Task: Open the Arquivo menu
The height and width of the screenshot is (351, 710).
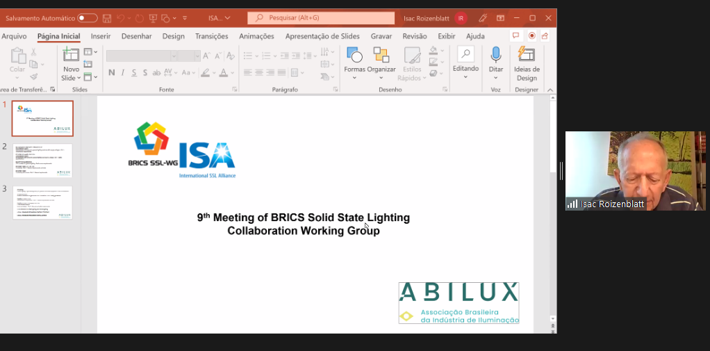Action: 14,36
